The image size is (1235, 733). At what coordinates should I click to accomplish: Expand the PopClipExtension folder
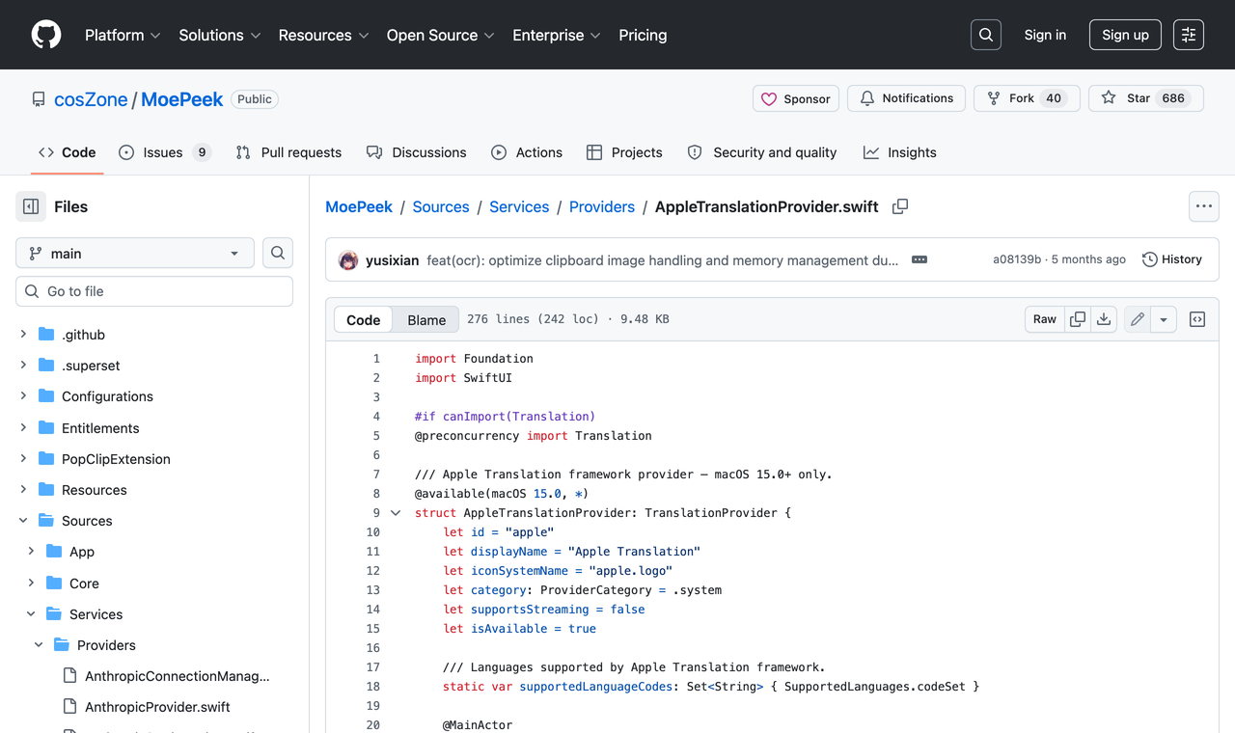pyautogui.click(x=23, y=458)
